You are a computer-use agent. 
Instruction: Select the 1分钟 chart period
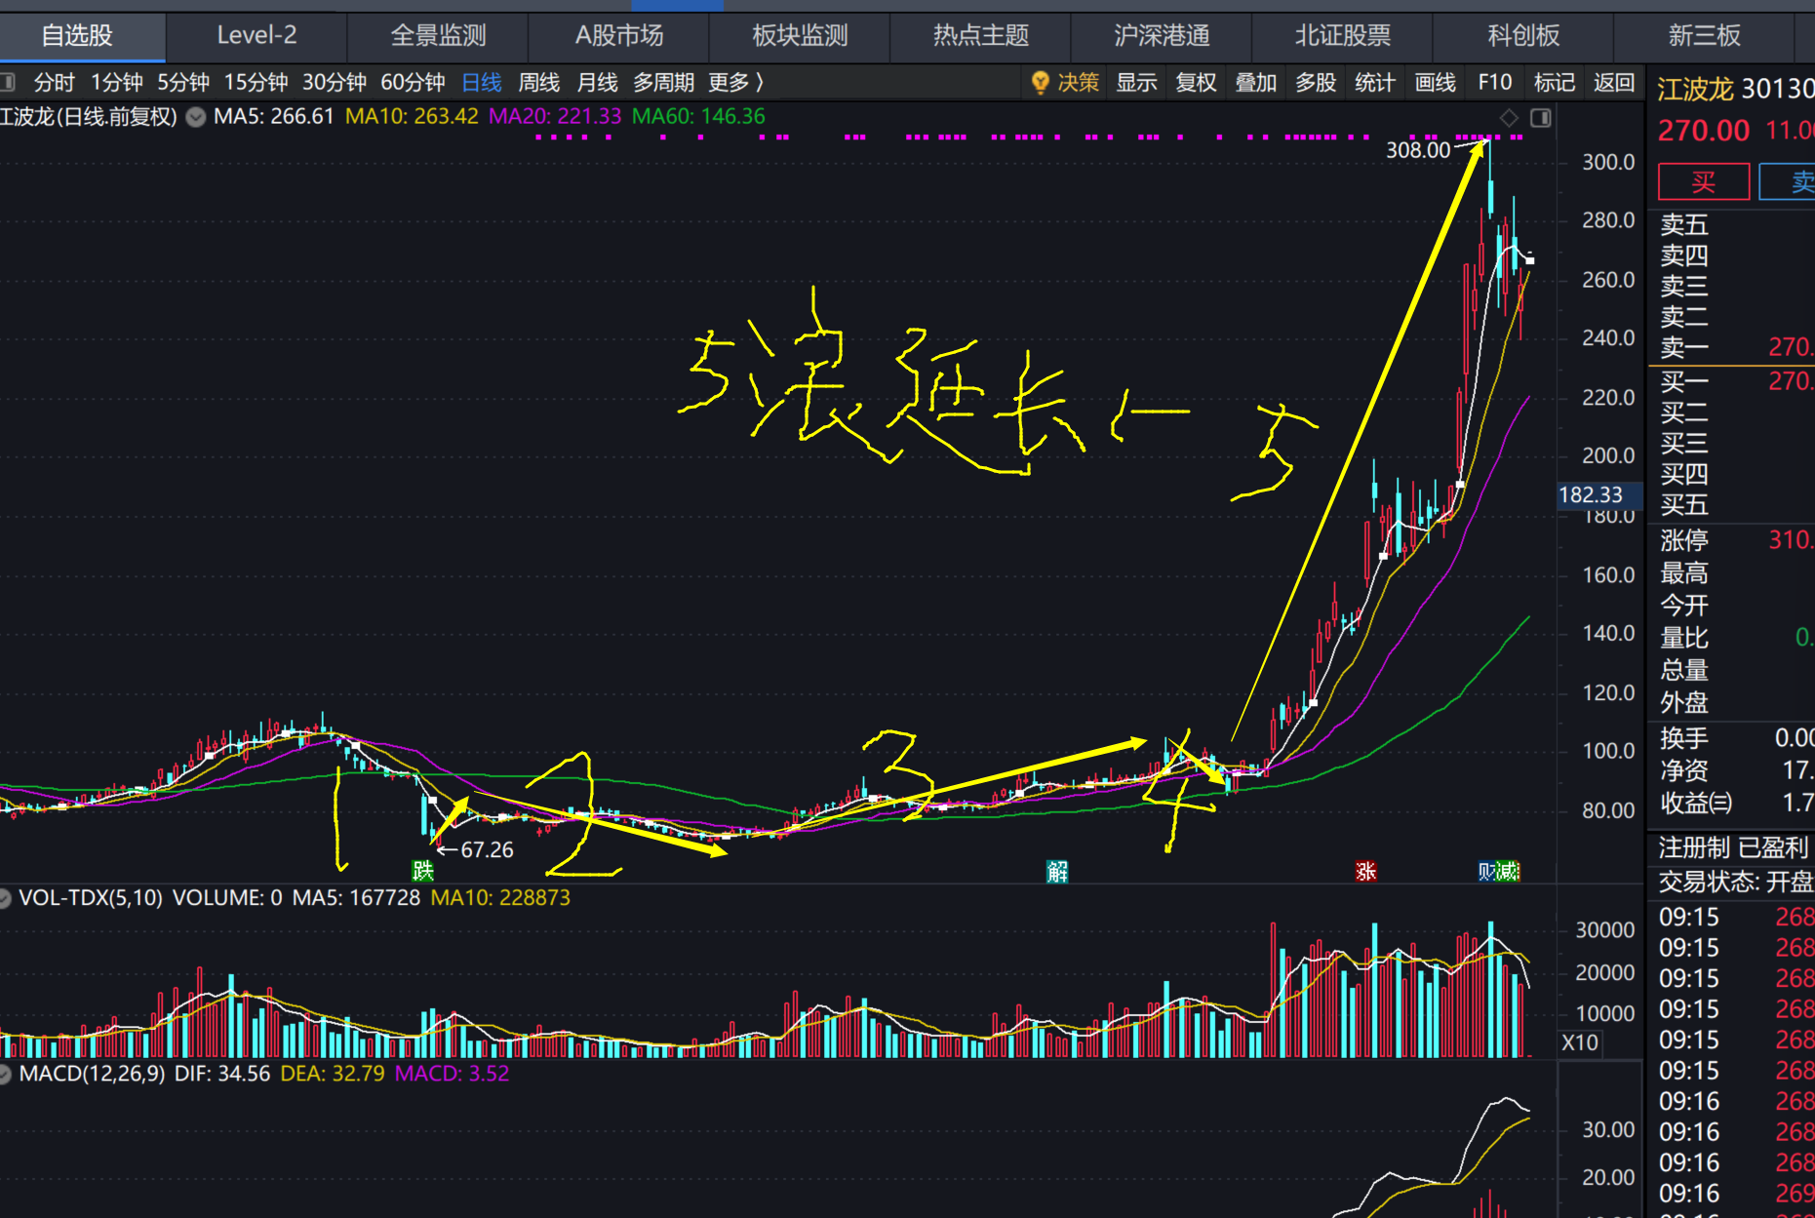click(117, 83)
